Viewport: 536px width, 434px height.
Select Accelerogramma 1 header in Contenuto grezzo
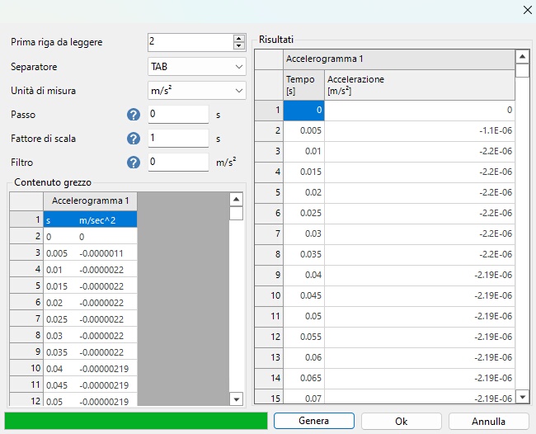[90, 201]
